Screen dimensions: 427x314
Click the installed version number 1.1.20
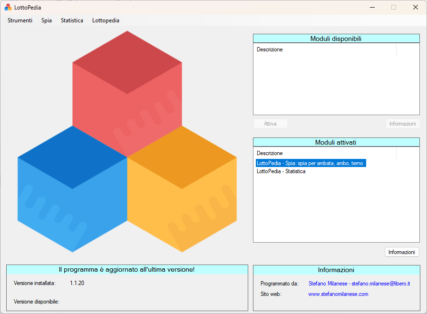[77, 283]
